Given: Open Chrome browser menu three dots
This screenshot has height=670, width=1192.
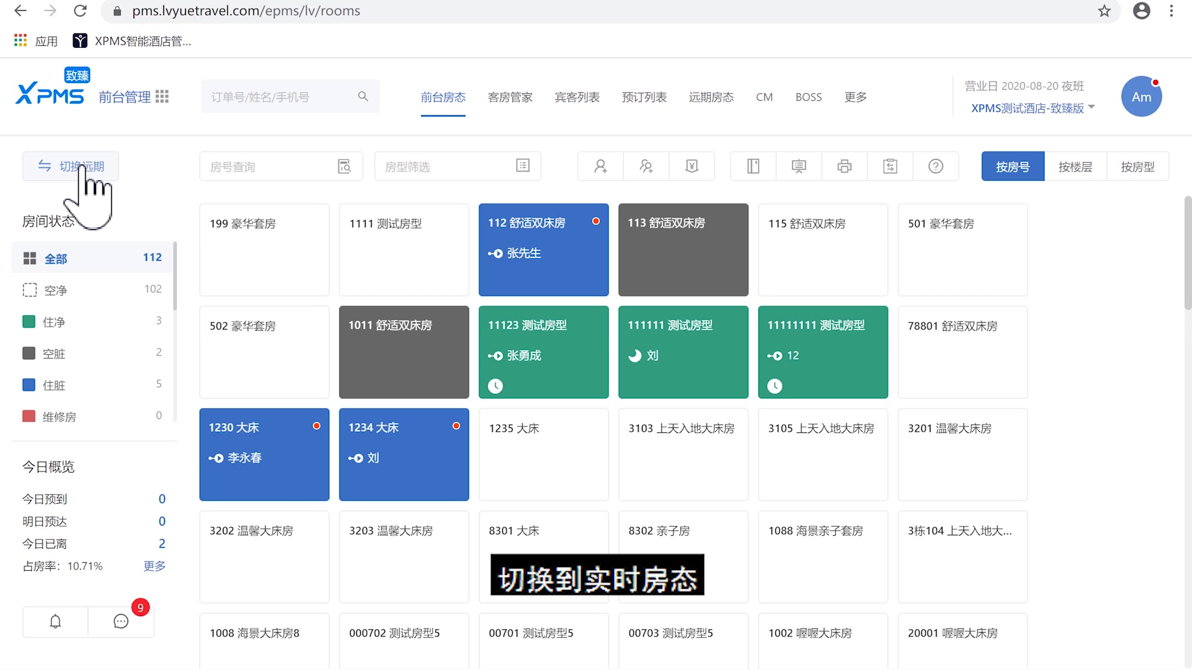Looking at the screenshot, I should coord(1172,11).
